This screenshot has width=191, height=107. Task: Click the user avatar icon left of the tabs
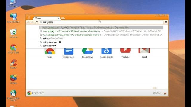pyautogui.click(x=29, y=18)
